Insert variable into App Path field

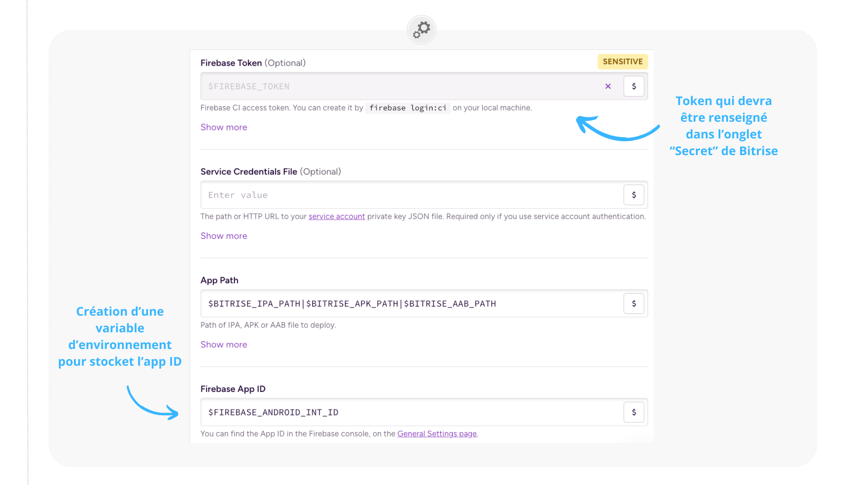(x=634, y=303)
